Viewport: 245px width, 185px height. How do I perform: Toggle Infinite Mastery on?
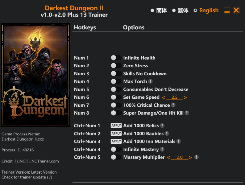coord(116,149)
